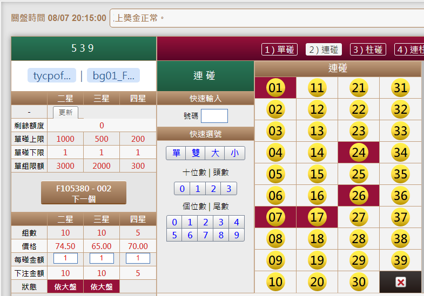Pick number ball 11

pos(317,88)
